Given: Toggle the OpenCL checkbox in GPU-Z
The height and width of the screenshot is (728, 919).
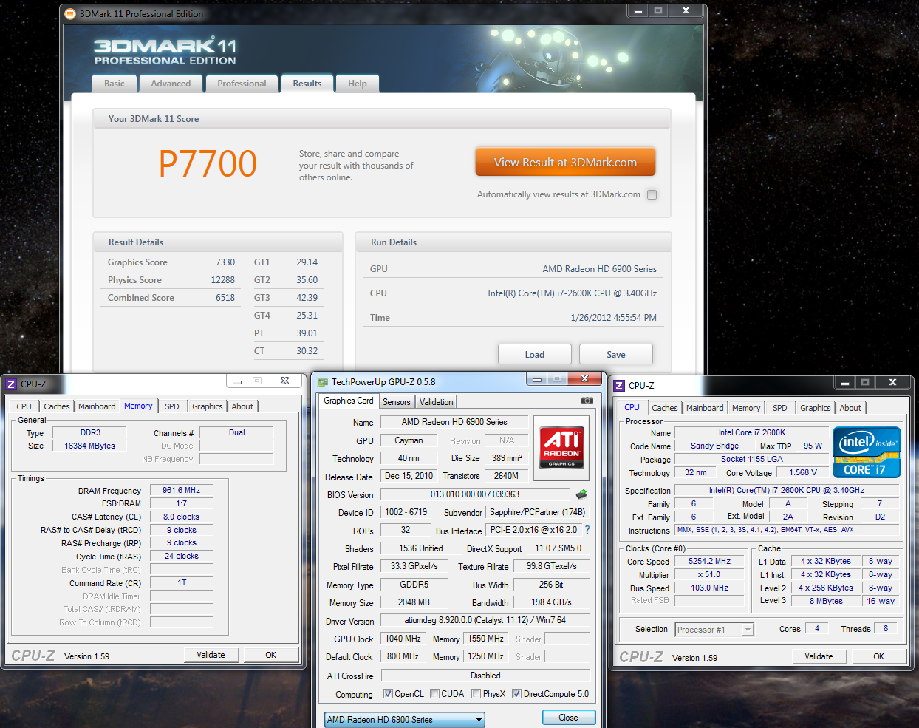Looking at the screenshot, I should tap(388, 694).
